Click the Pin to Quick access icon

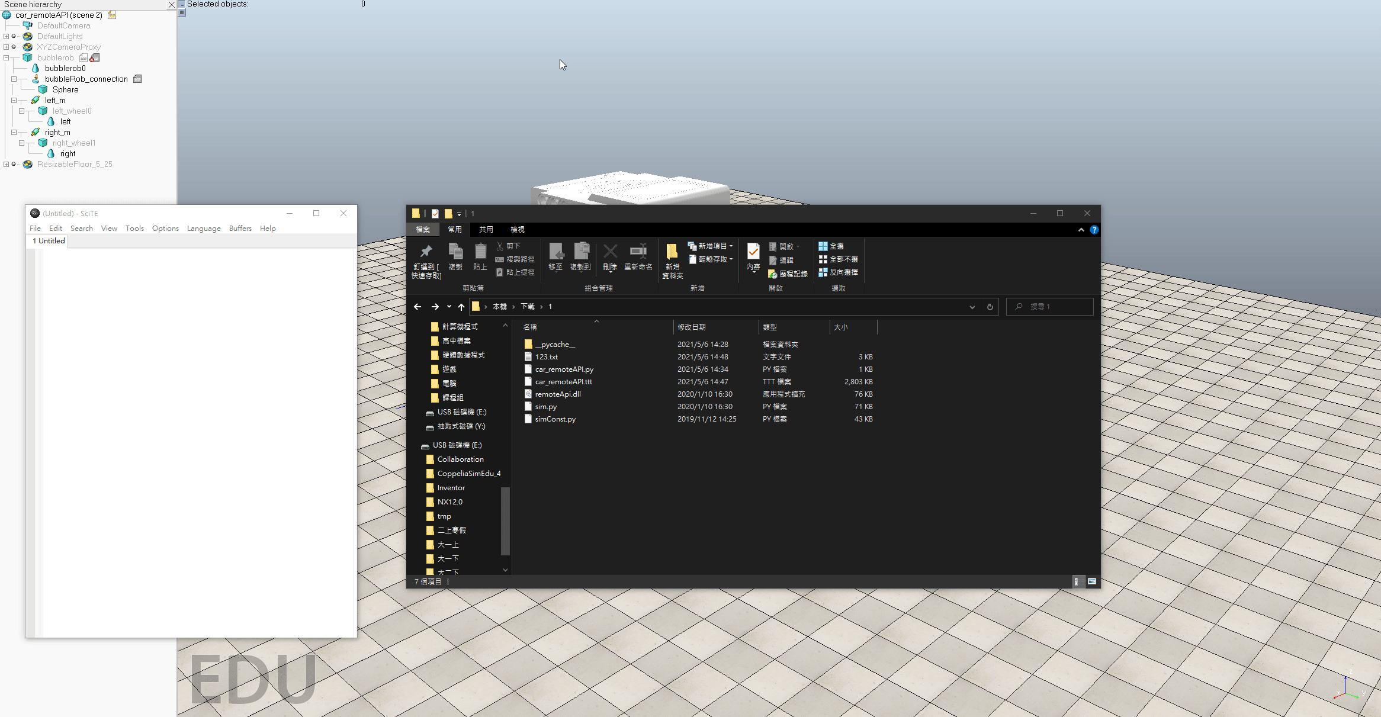(x=426, y=251)
